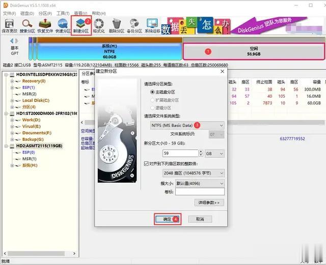Open the 查看(V) menu
Screen dimensions: 326x265
[80, 14]
